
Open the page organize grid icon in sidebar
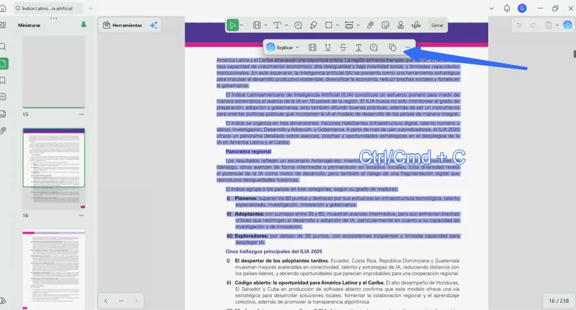pos(3,25)
